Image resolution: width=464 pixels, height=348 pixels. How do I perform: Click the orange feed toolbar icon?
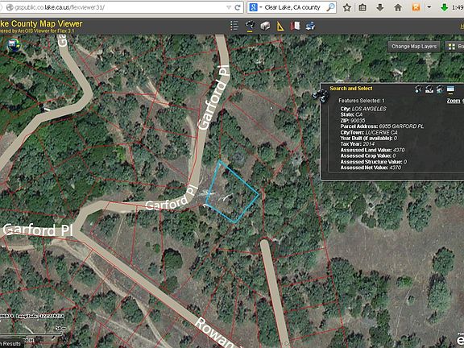click(416, 7)
